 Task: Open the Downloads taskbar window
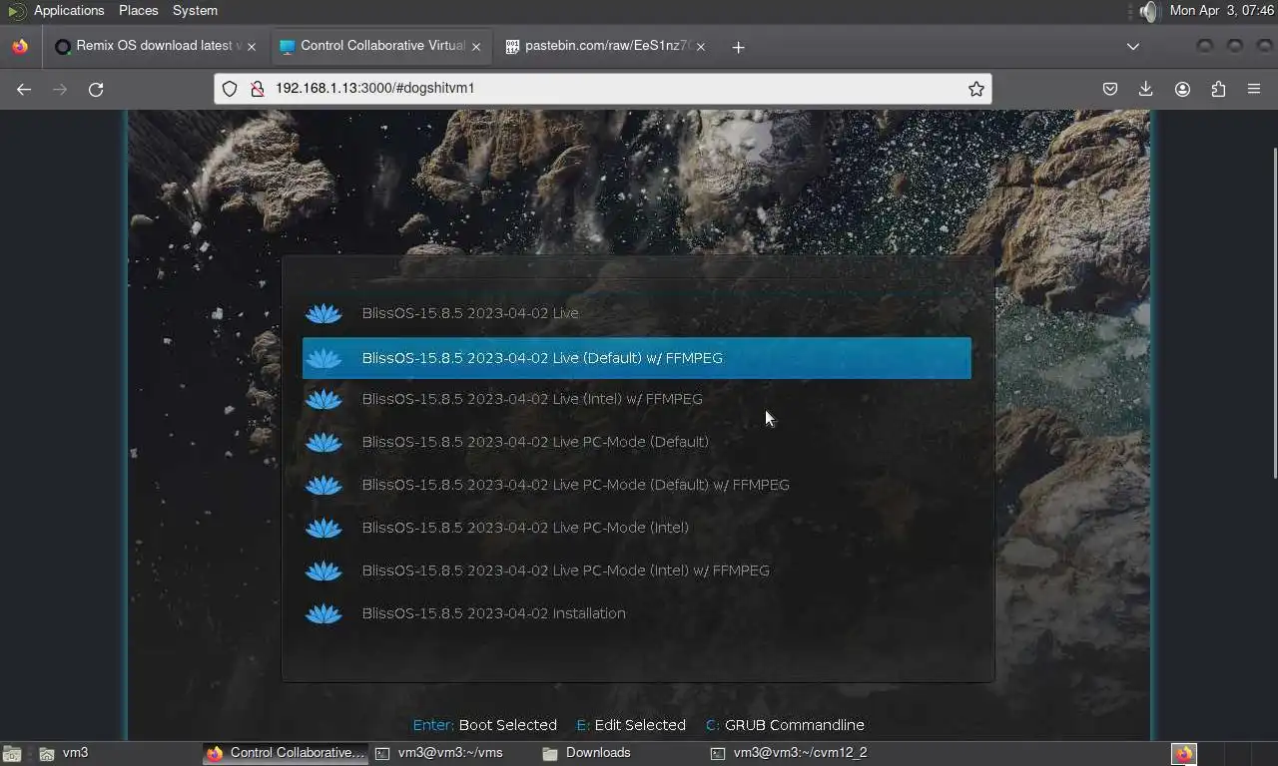tap(621, 753)
